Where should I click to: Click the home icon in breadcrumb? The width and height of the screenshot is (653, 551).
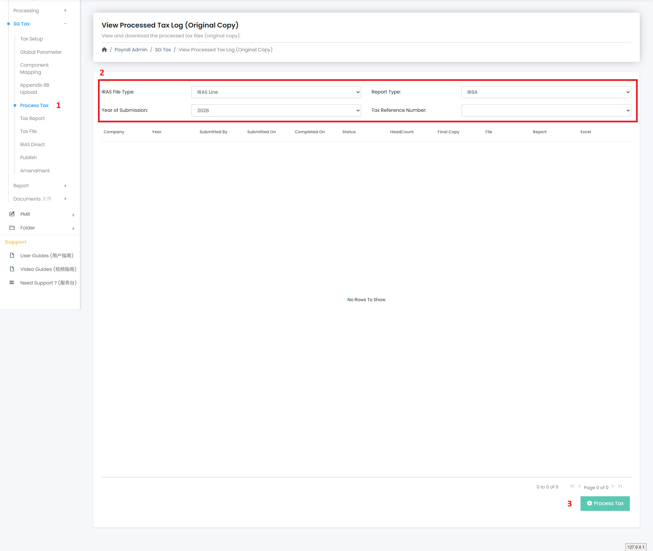pyautogui.click(x=104, y=50)
